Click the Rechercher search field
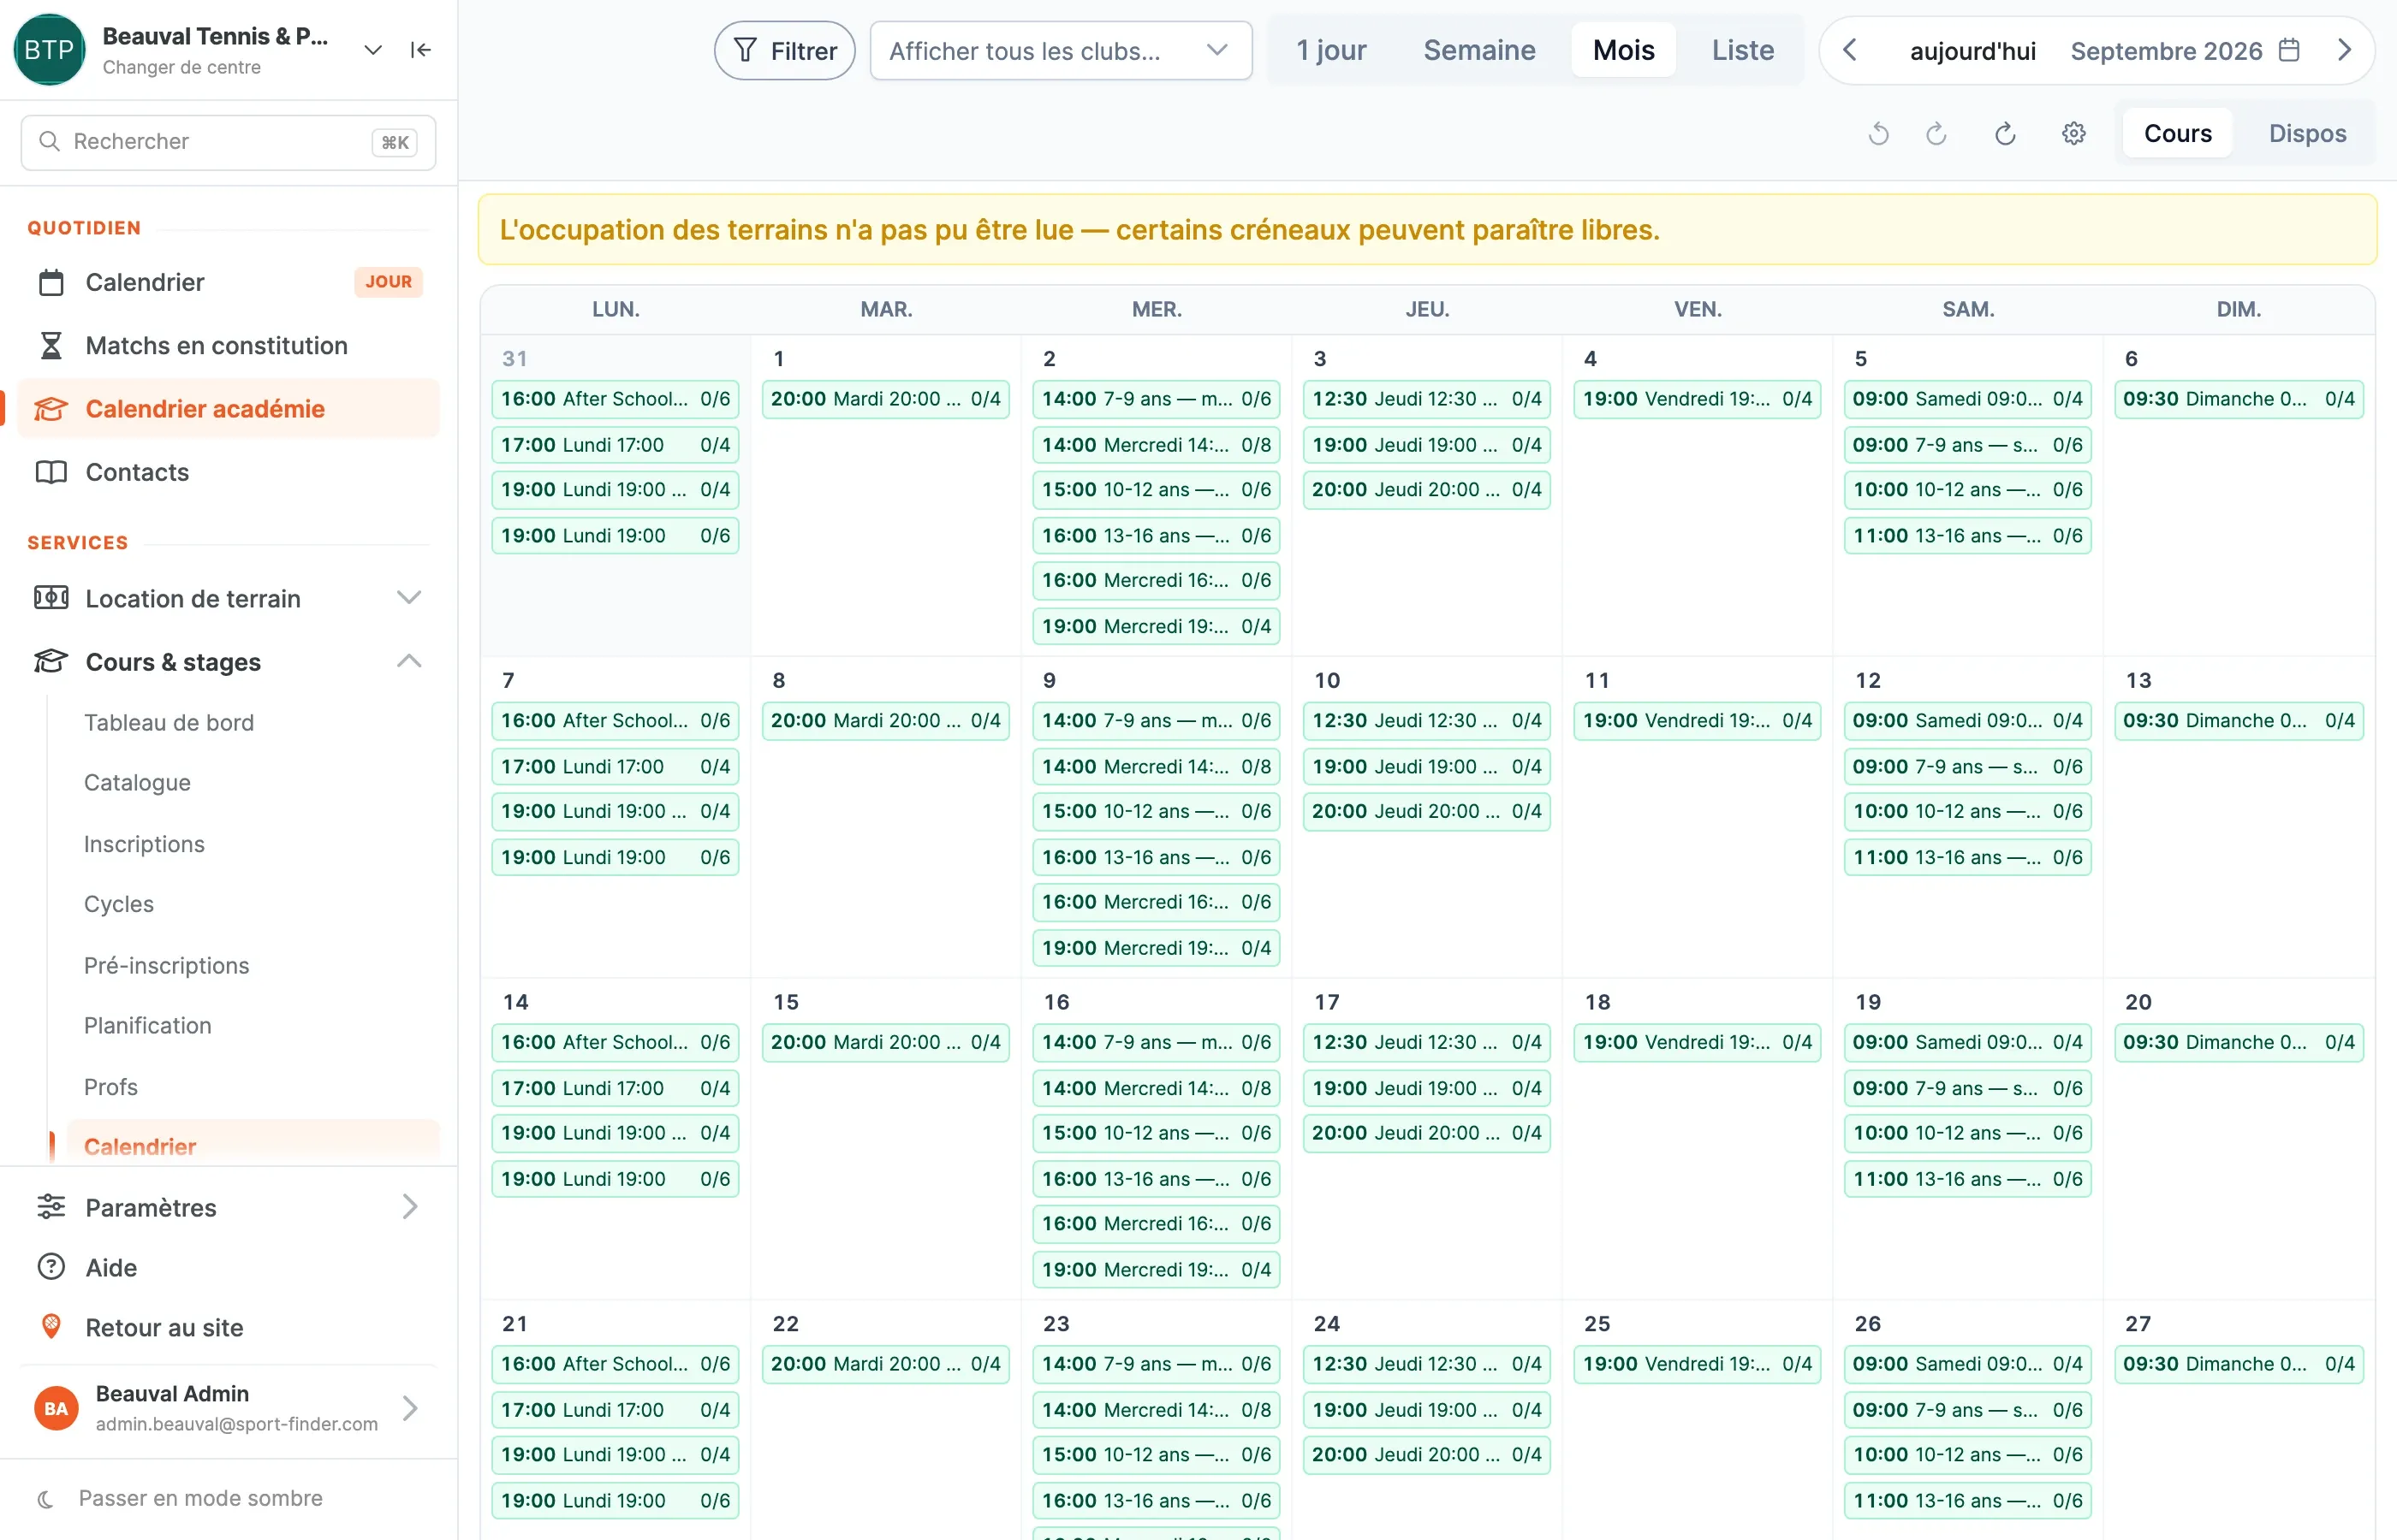 pyautogui.click(x=228, y=142)
